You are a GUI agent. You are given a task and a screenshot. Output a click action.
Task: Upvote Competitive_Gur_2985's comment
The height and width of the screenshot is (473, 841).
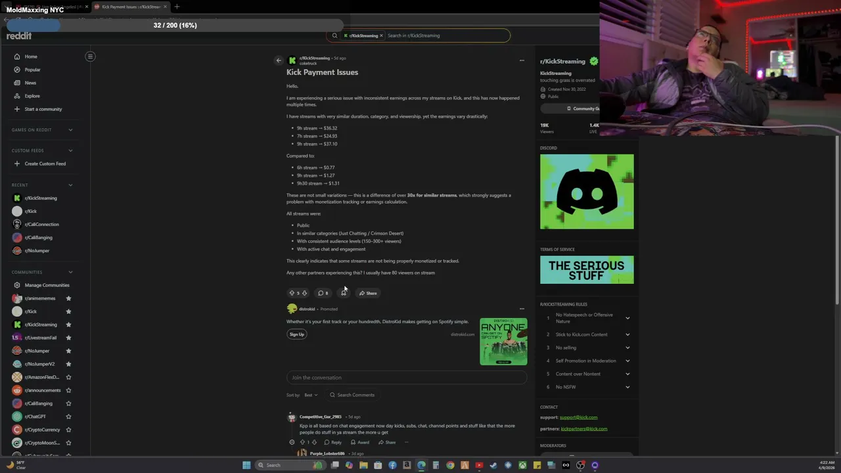pos(302,442)
